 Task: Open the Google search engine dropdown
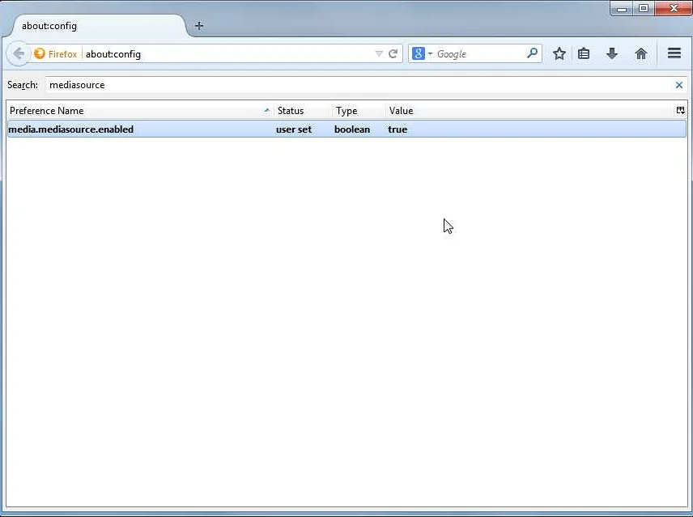click(x=422, y=54)
